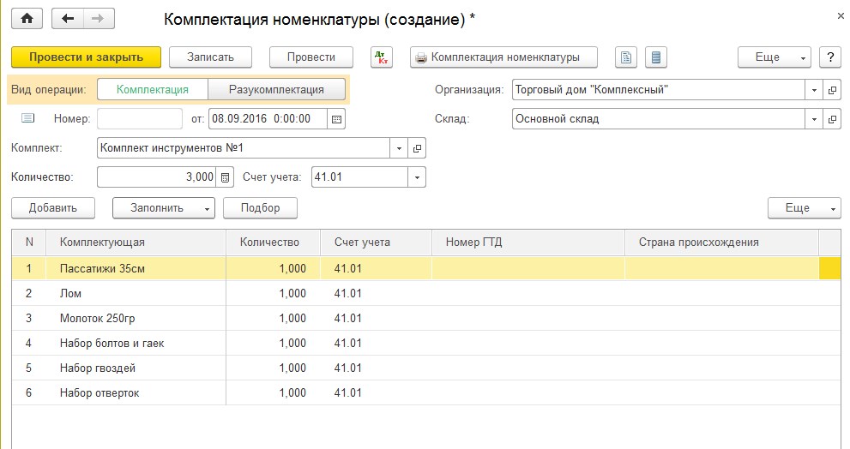Open the Еще menu above the table
This screenshot has height=449, width=850.
[804, 207]
